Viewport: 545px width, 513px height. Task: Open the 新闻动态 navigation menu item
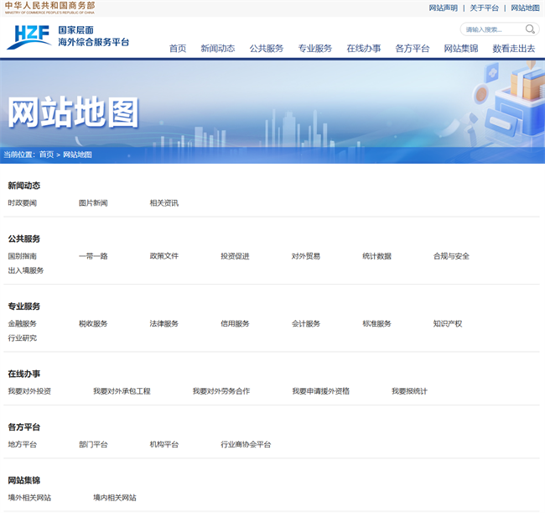[218, 49]
